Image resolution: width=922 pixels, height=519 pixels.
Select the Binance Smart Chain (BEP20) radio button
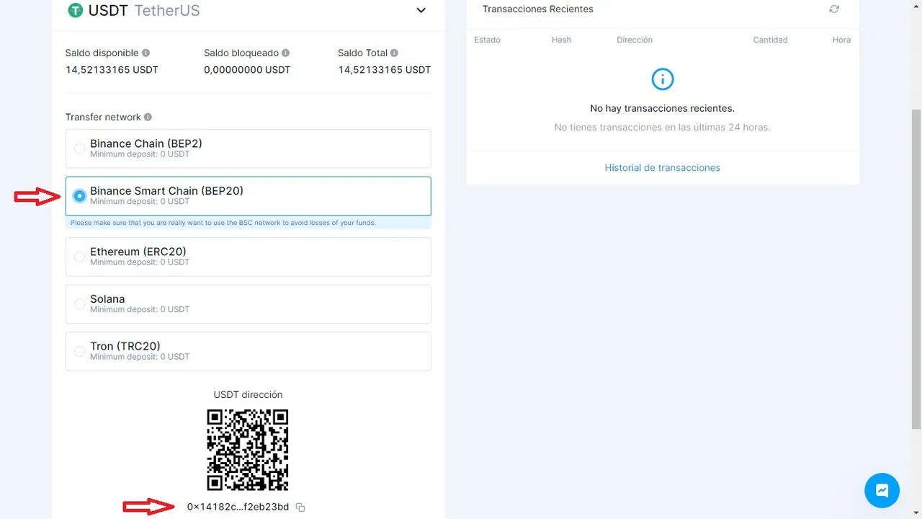tap(79, 196)
